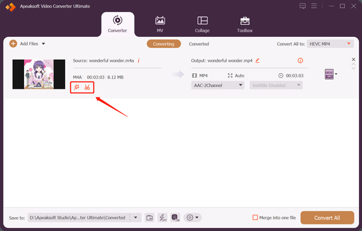Switch to the Collage tab

point(202,24)
